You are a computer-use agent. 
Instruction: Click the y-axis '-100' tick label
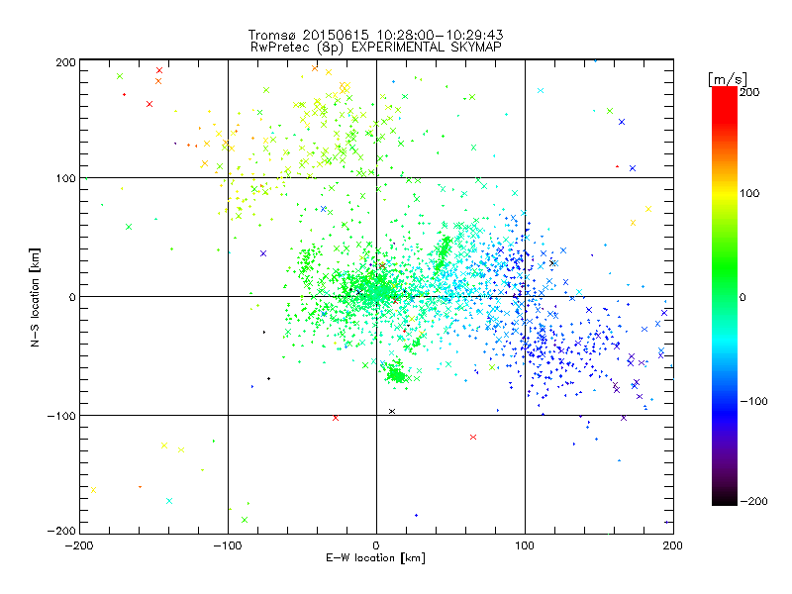[61, 416]
